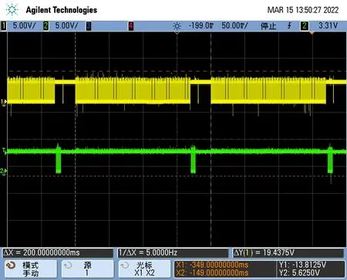Click the 50.00 ms/ timebase readout
This screenshot has height=280, width=347.
tap(234, 25)
